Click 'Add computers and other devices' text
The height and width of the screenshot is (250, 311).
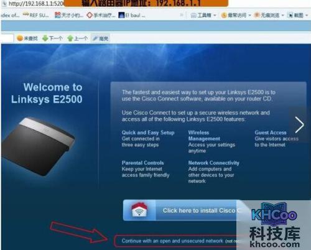coord(211,175)
